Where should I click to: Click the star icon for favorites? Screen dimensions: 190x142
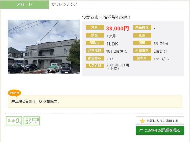pyautogui.click(x=142, y=121)
